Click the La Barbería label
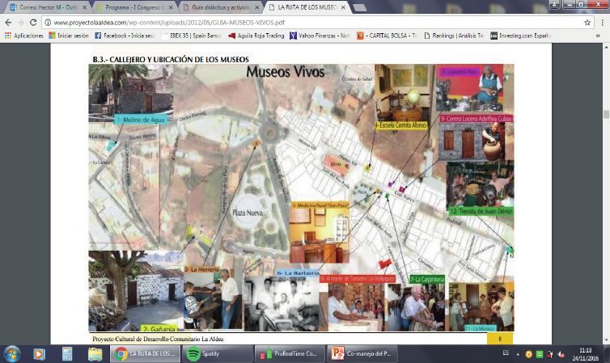The height and width of the screenshot is (363, 610). pos(298,273)
